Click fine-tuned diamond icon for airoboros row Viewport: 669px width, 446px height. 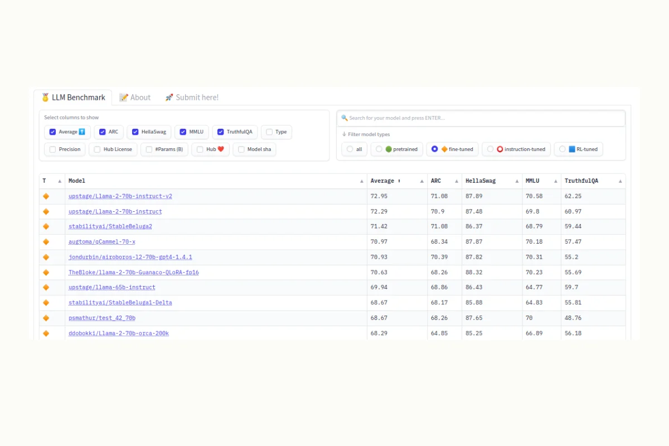(x=46, y=258)
